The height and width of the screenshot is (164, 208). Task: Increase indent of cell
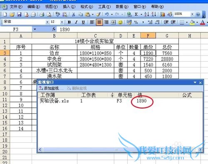pyautogui.click(x=173, y=22)
